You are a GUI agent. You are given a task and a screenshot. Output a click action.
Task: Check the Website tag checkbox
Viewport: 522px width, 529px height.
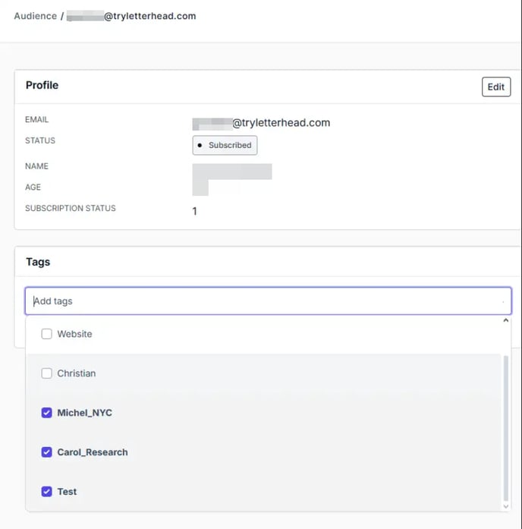47,334
